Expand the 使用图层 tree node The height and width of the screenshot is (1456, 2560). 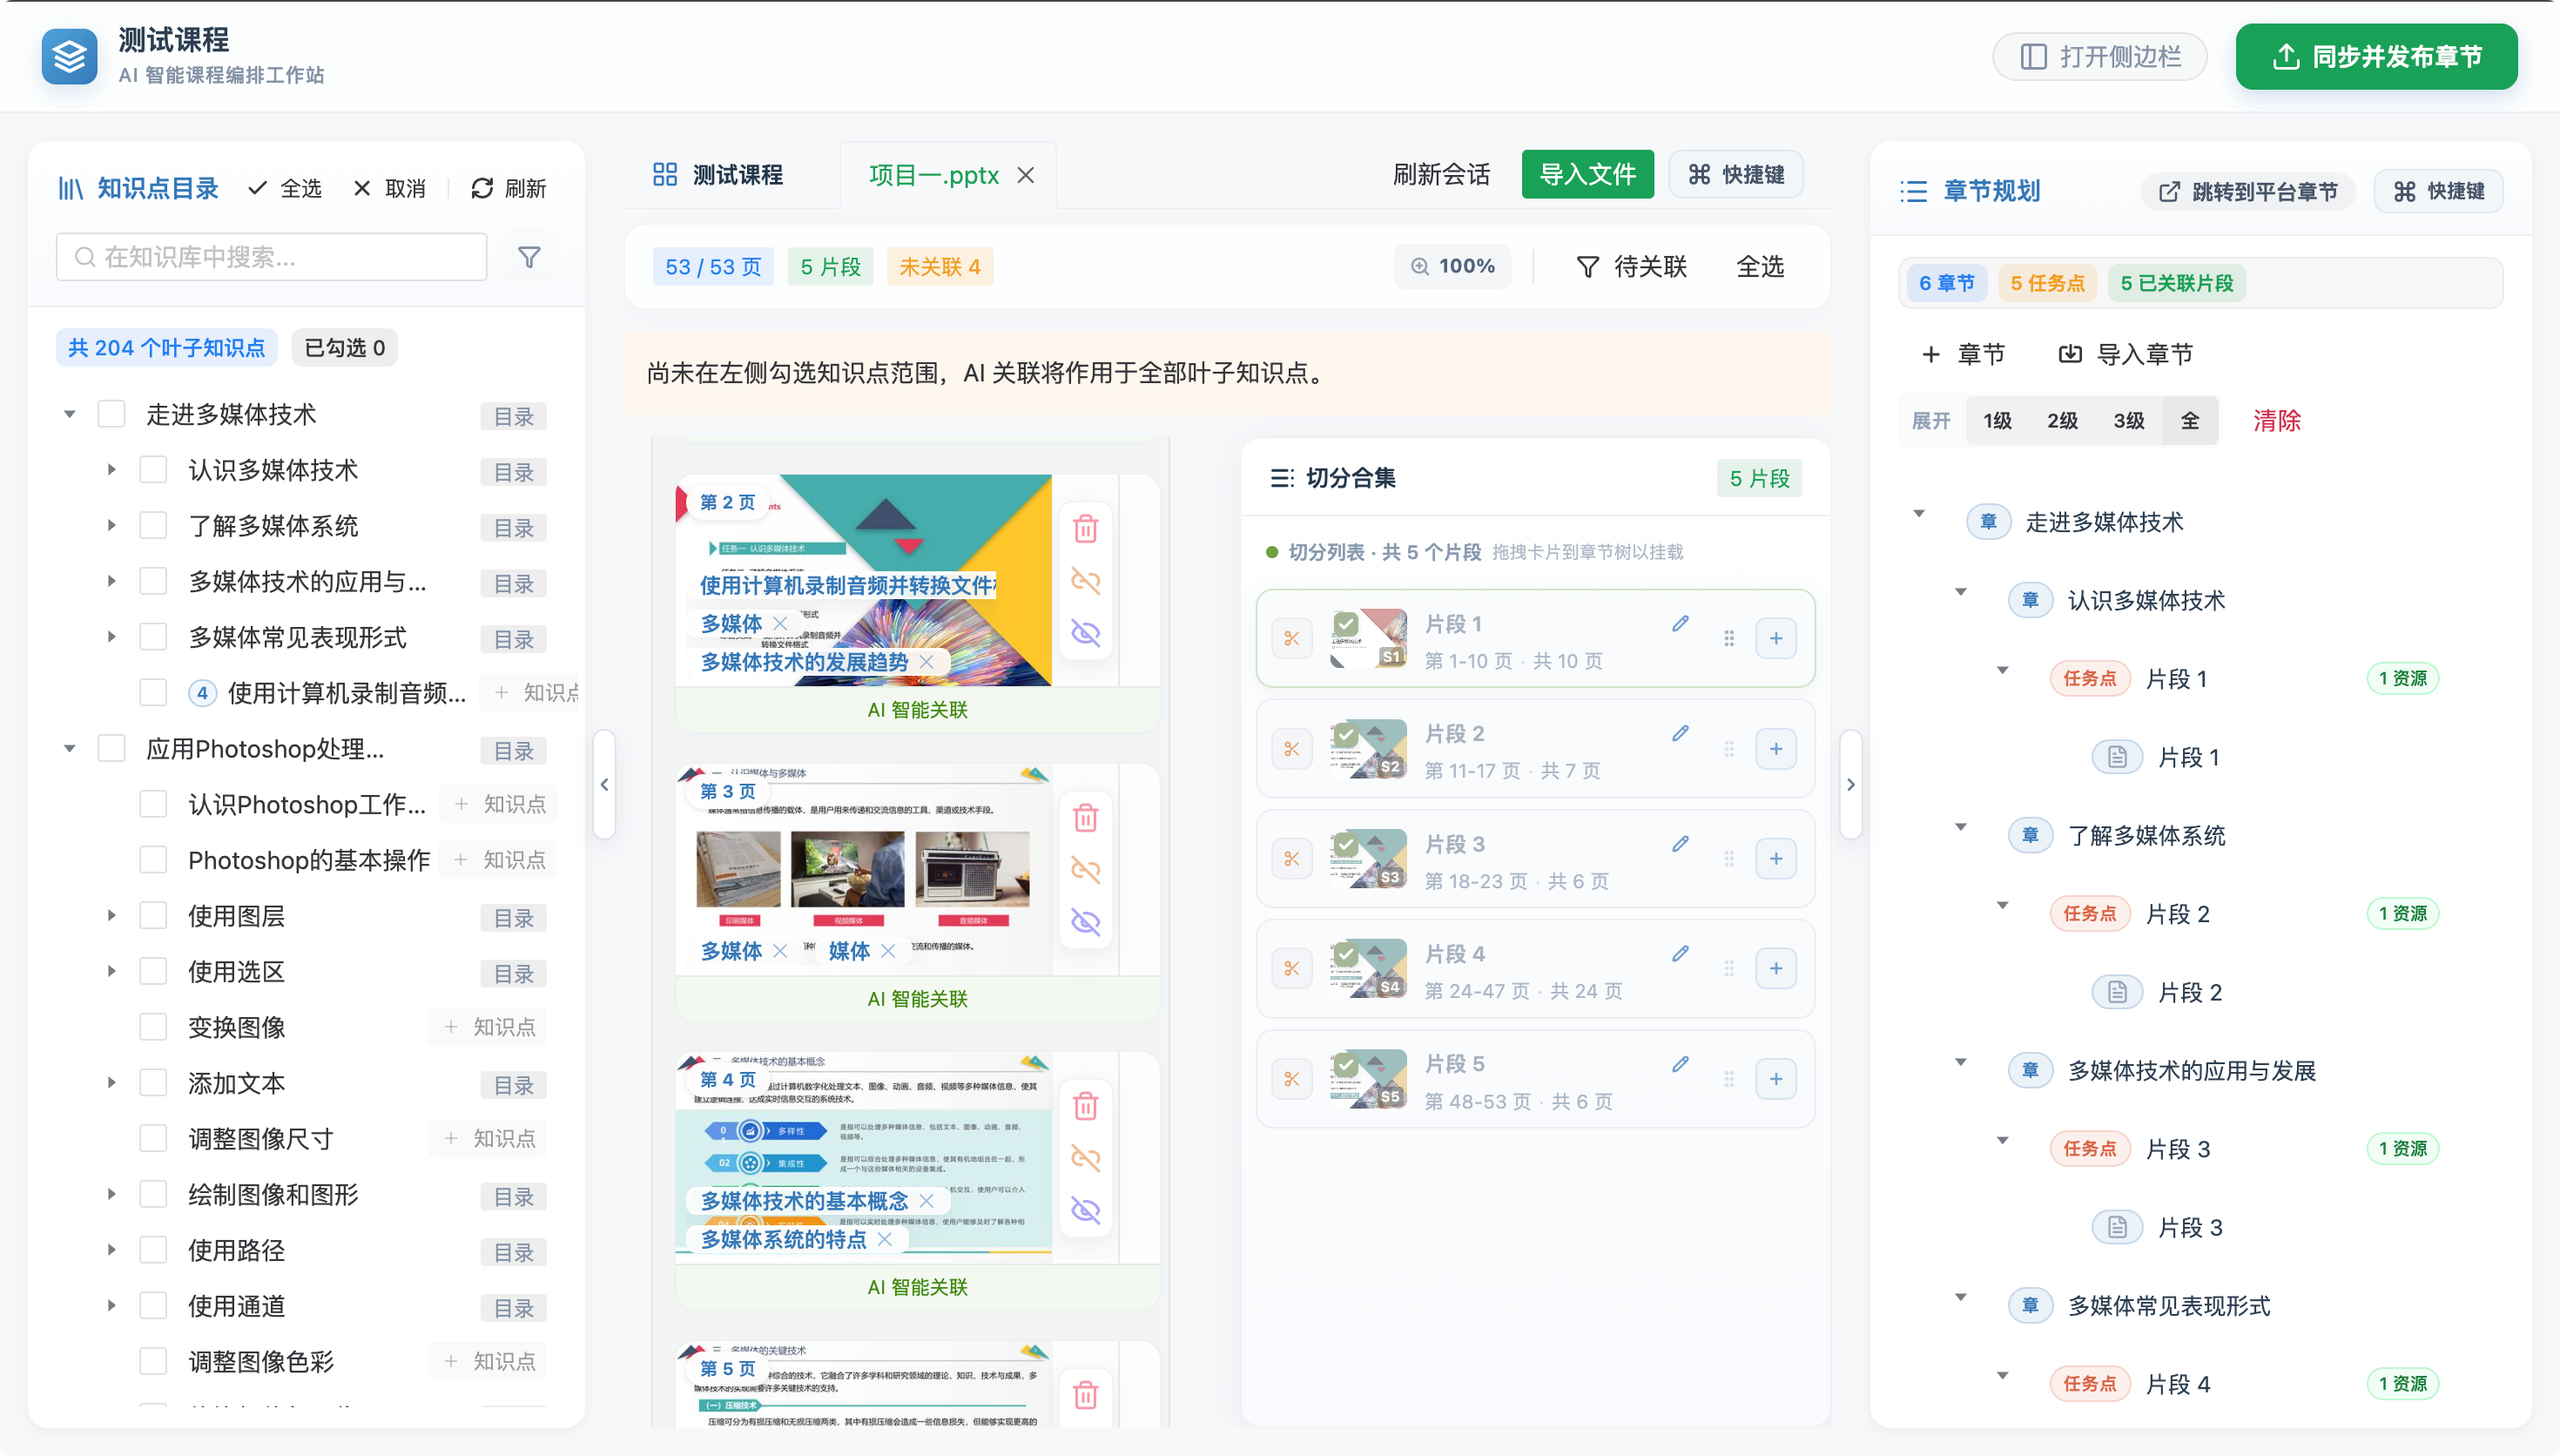pyautogui.click(x=111, y=916)
